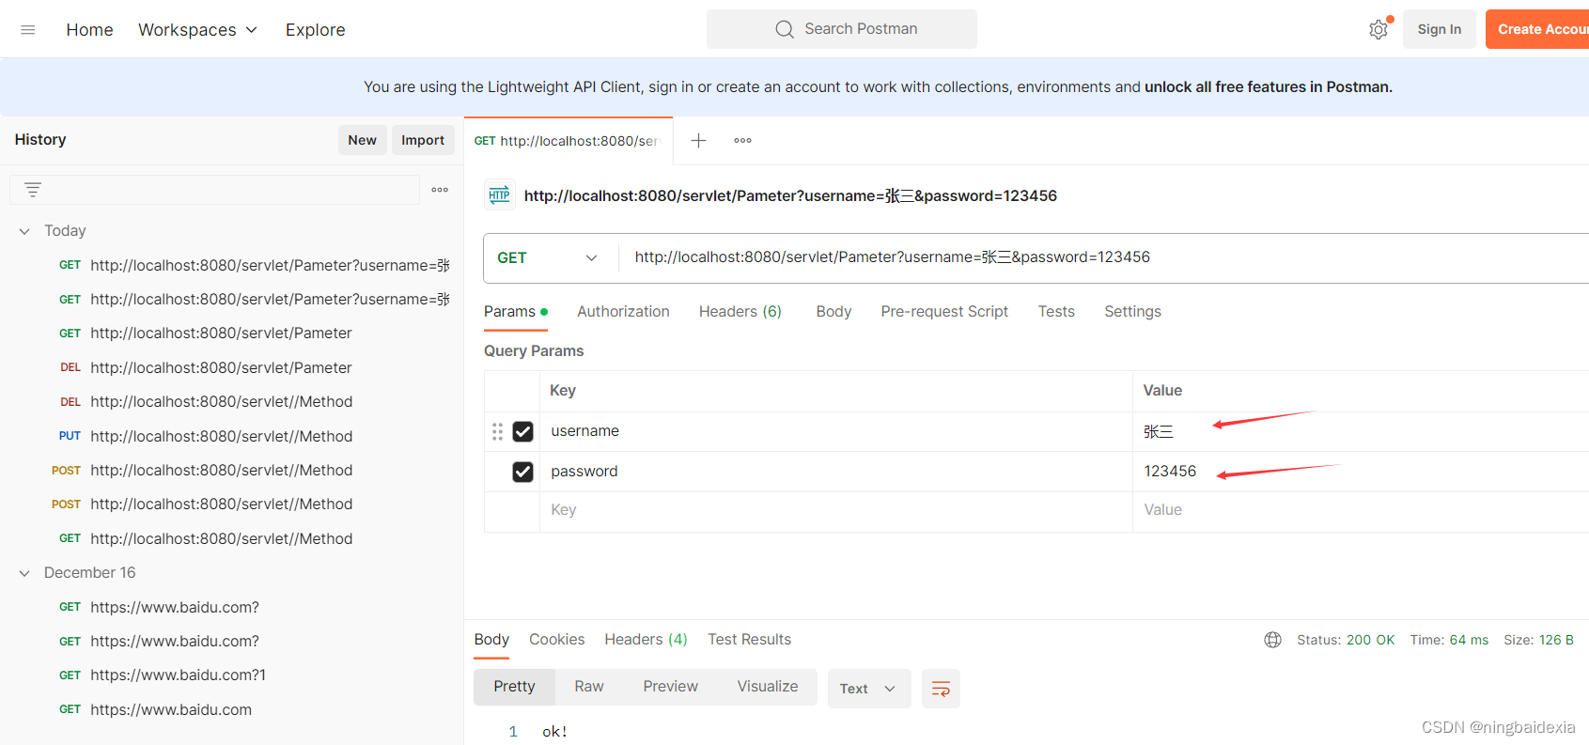Collapse the Today history group
The height and width of the screenshot is (745, 1589).
click(24, 231)
